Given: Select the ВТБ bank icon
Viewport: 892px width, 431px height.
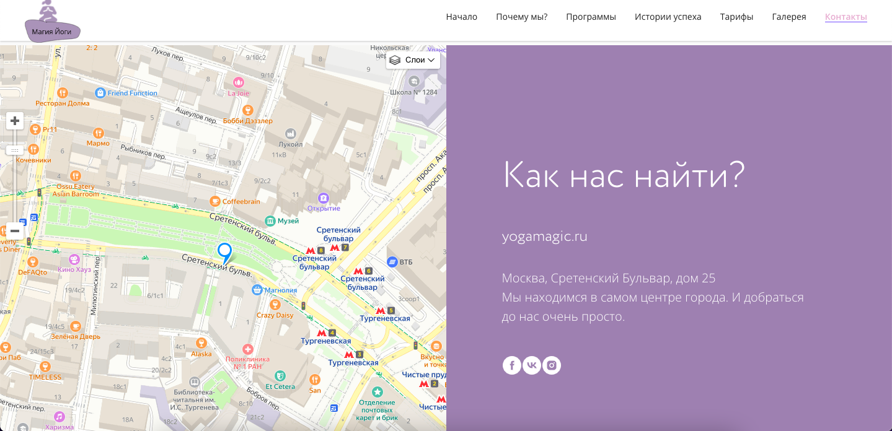Looking at the screenshot, I should point(392,262).
